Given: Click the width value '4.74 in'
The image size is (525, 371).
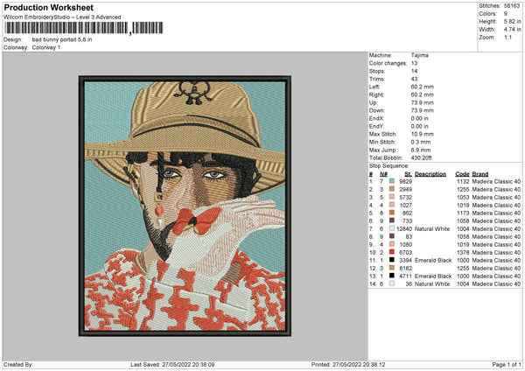Looking at the screenshot, I should click(512, 30).
